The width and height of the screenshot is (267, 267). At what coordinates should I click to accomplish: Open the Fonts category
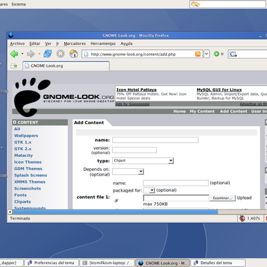(20, 195)
